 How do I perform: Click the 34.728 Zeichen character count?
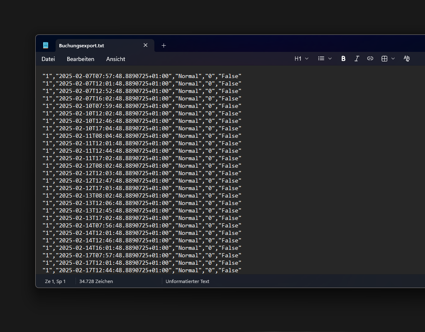click(96, 281)
